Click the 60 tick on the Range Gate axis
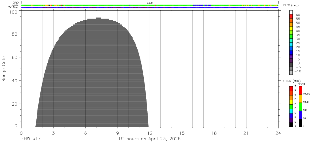Screen dimensions: 313x144 14,57
